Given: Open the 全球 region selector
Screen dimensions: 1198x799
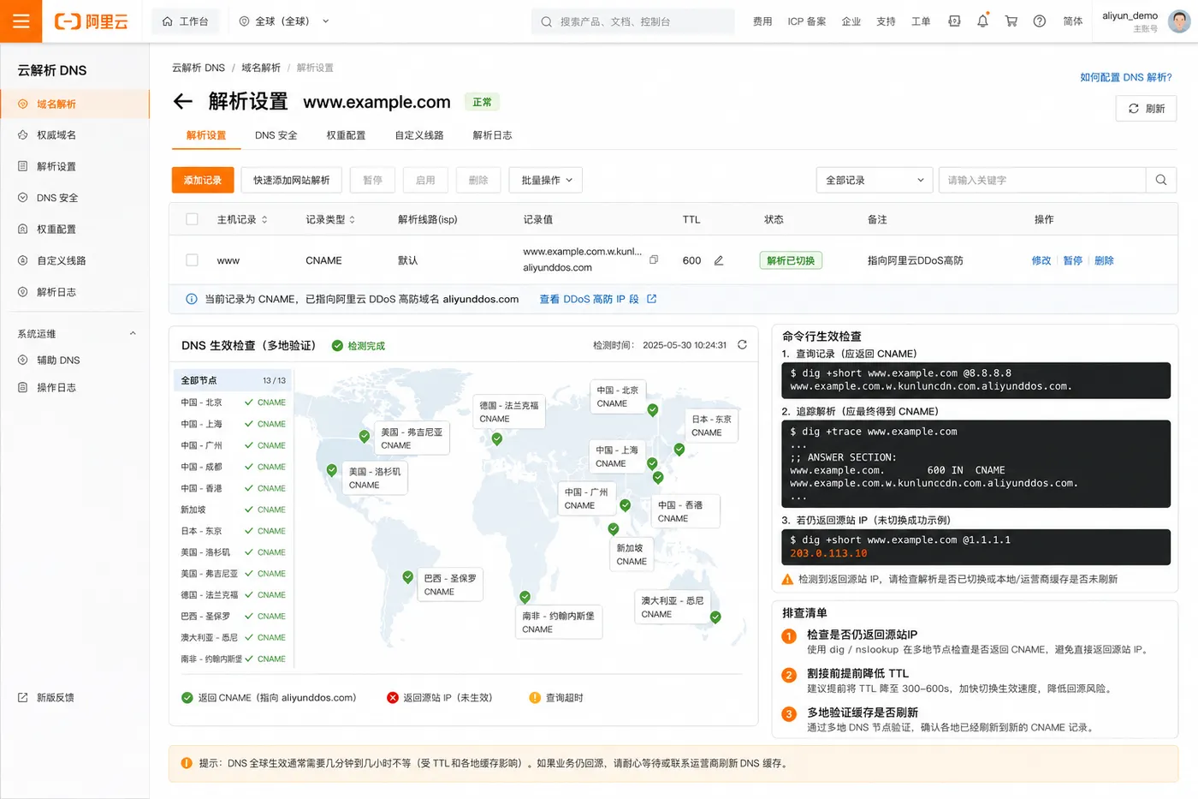Looking at the screenshot, I should coord(283,21).
